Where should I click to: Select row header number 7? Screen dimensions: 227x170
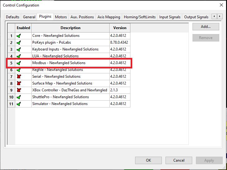point(11,76)
